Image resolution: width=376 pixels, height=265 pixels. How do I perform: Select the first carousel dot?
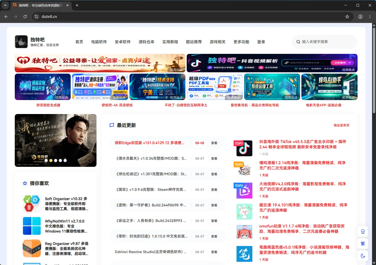click(46, 160)
